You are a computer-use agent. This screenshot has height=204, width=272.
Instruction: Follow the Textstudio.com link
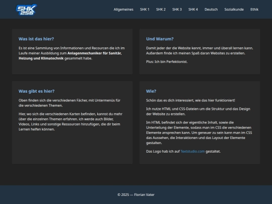pyautogui.click(x=192, y=152)
